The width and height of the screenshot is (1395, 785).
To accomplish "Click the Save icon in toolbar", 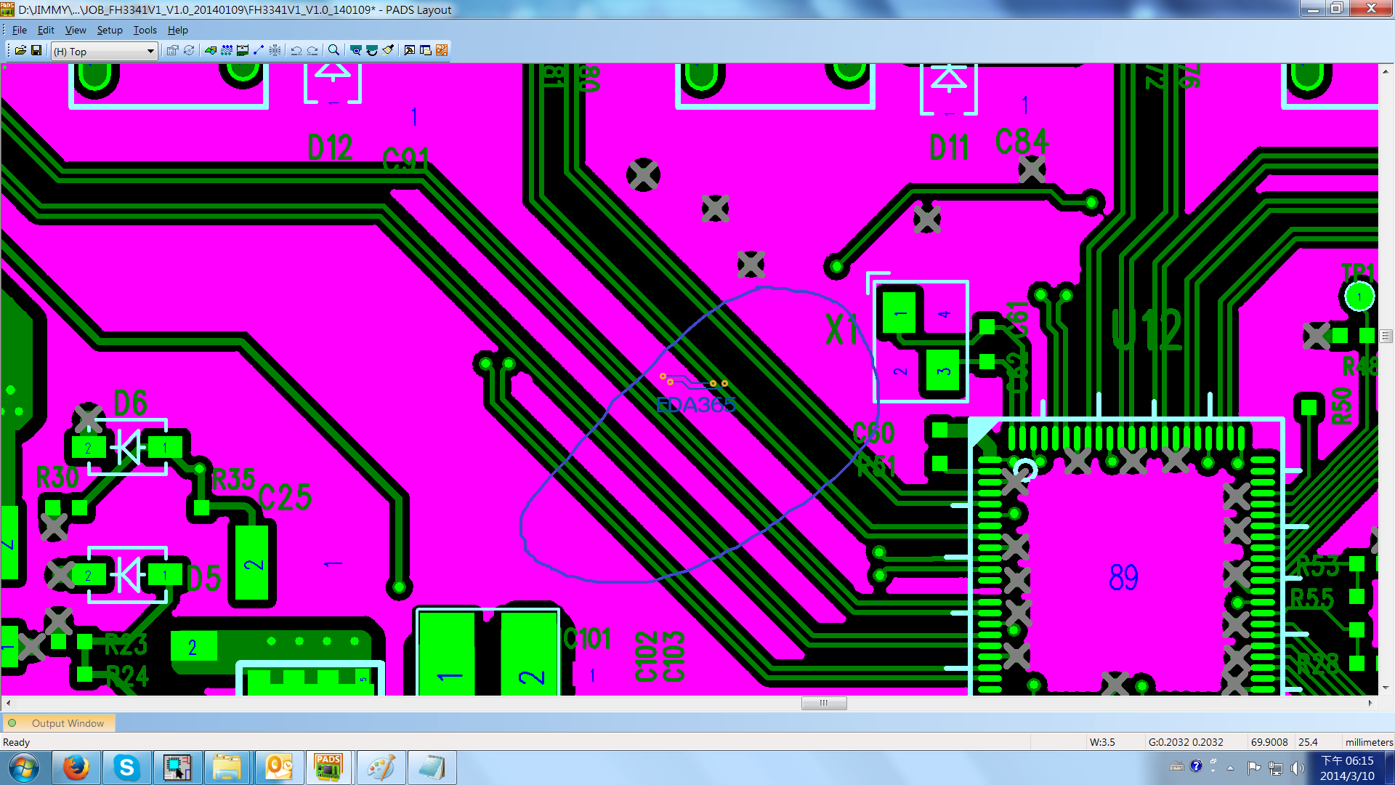I will tap(36, 50).
